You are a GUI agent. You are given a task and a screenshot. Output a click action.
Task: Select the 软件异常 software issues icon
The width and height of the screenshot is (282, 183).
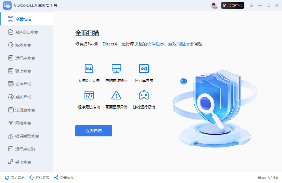tap(10, 84)
